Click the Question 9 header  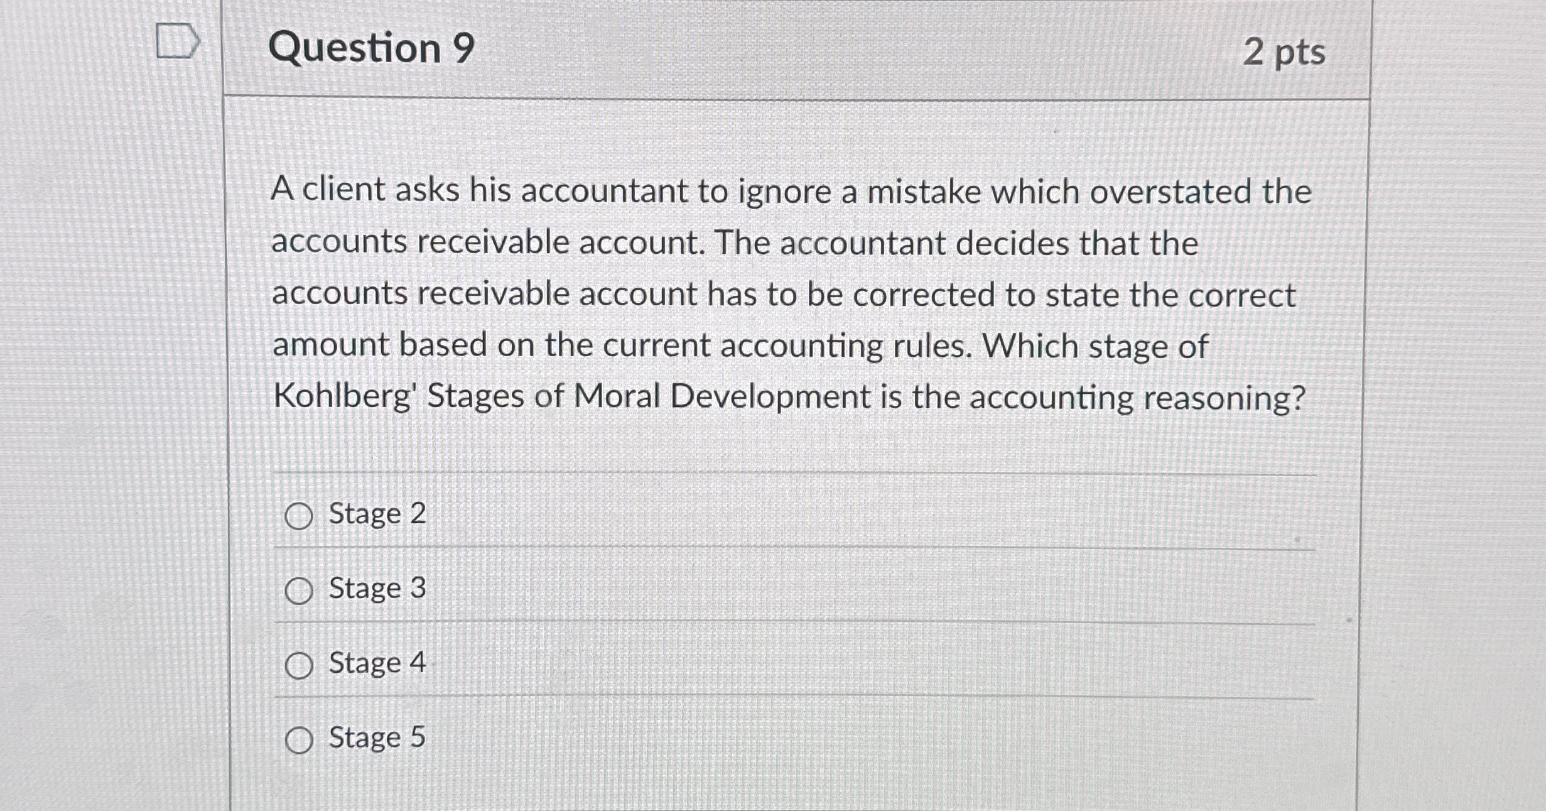click(371, 47)
